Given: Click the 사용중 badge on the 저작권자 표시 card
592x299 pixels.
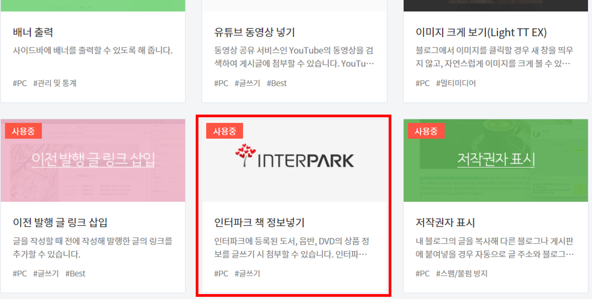Looking at the screenshot, I should coord(426,131).
